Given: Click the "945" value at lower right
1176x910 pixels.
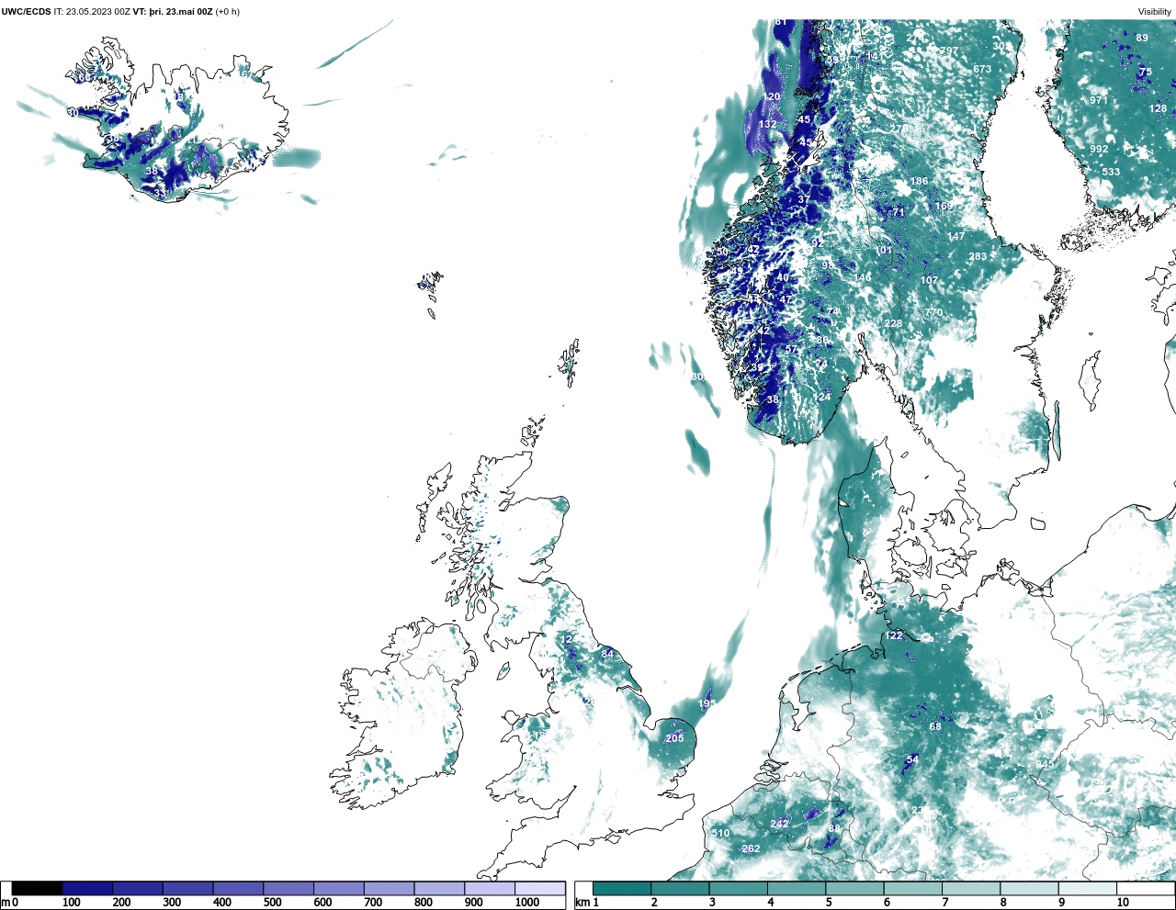Looking at the screenshot, I should pyautogui.click(x=1045, y=765).
